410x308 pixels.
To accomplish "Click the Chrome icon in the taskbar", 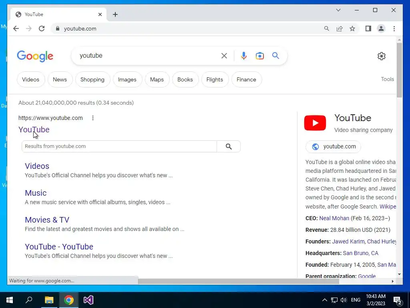I will [x=69, y=300].
